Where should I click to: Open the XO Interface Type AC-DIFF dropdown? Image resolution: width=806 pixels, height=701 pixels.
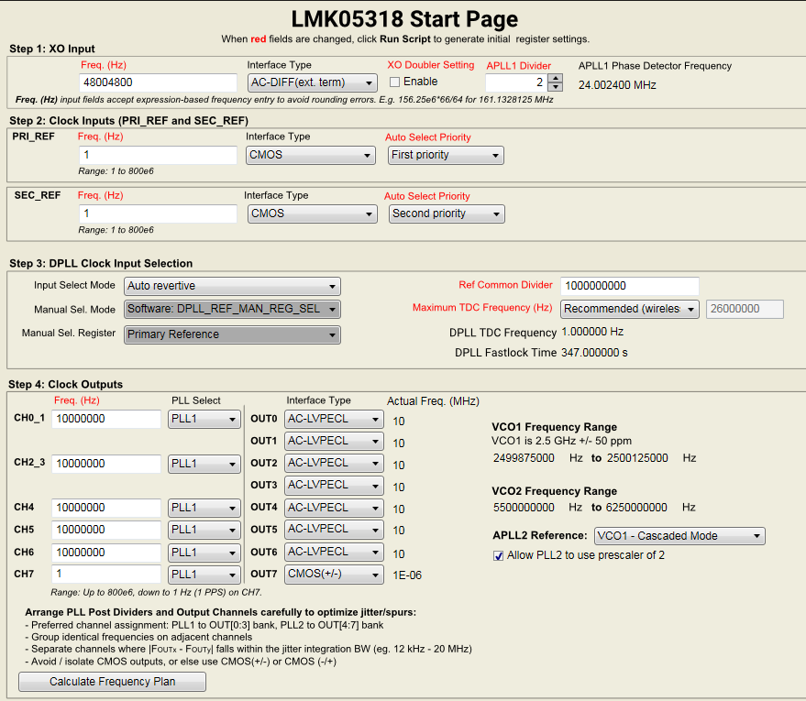[x=313, y=82]
